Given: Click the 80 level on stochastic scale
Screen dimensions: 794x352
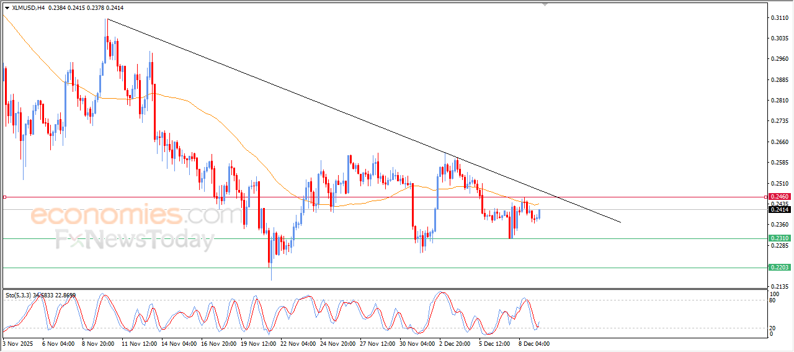Looking at the screenshot, I should [773, 300].
